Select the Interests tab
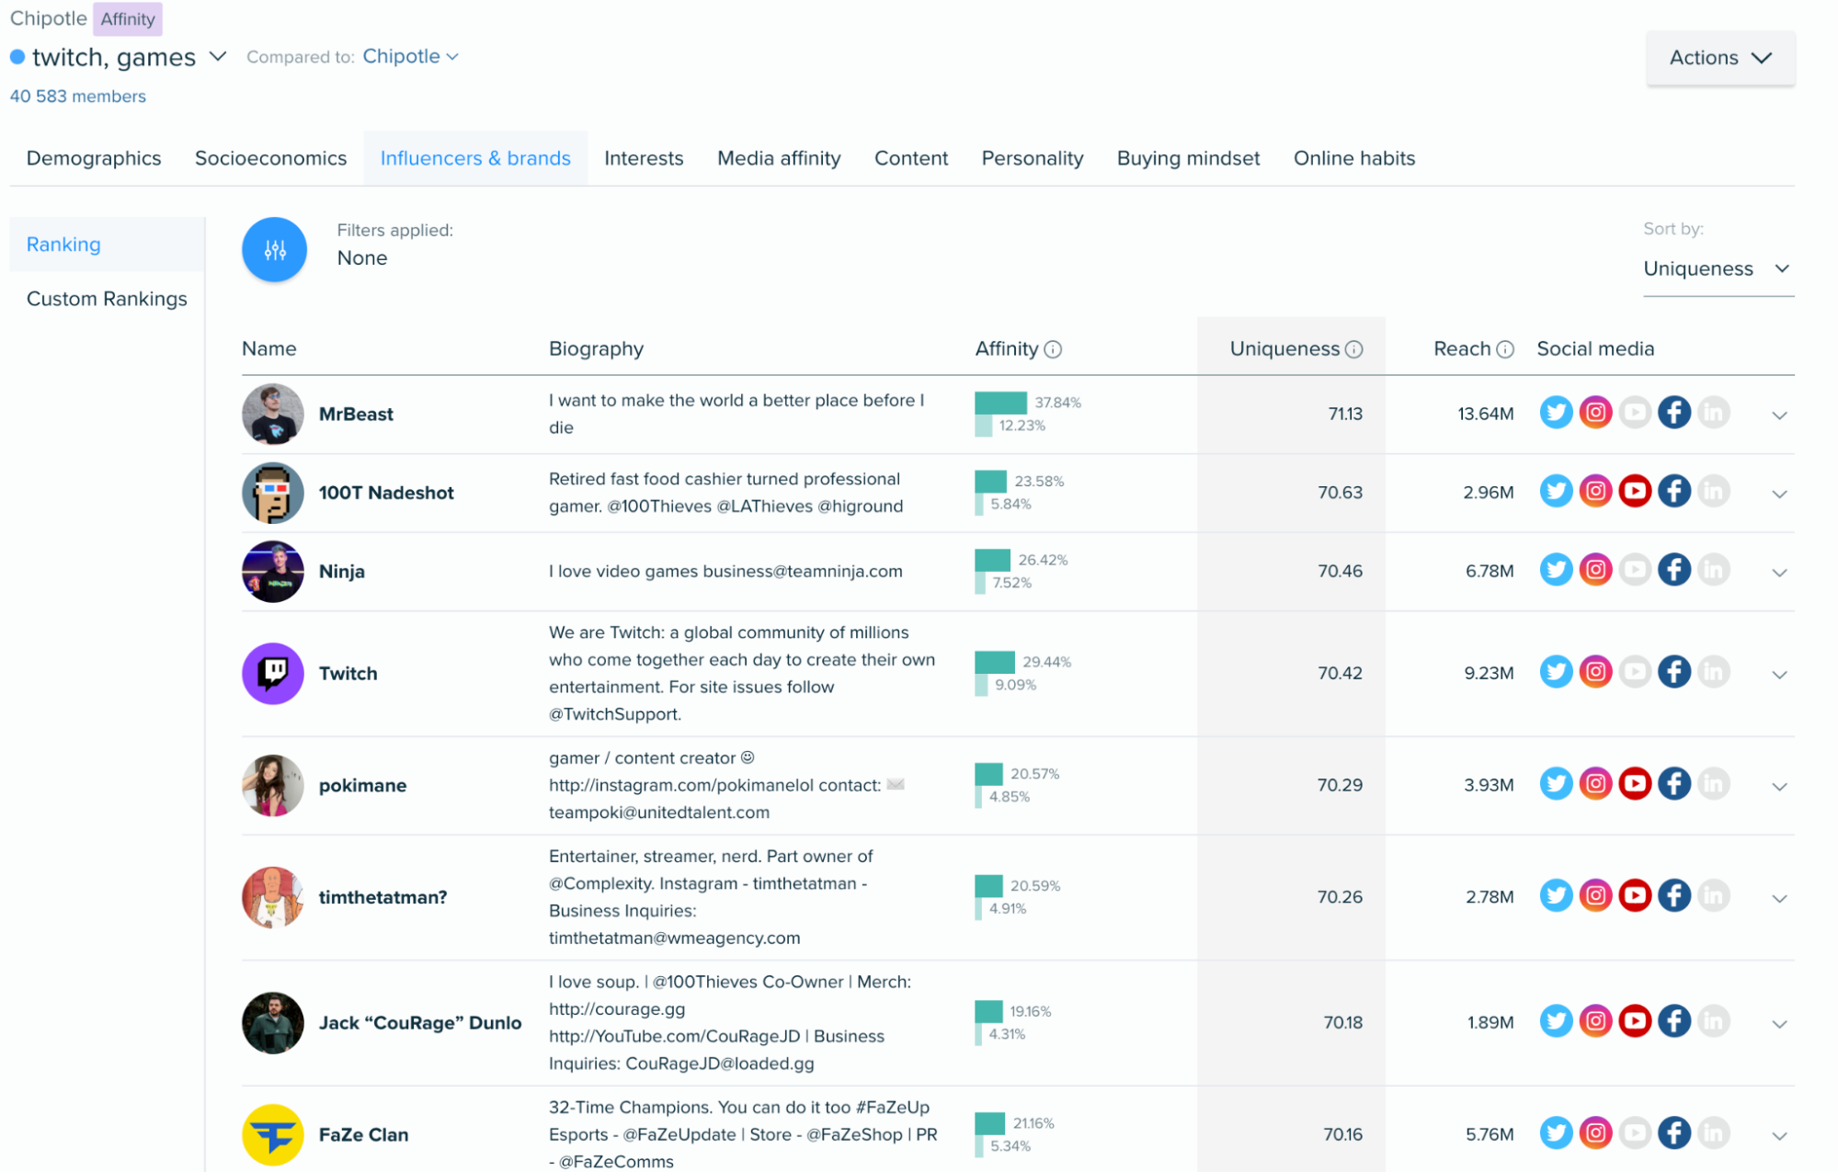 point(642,158)
